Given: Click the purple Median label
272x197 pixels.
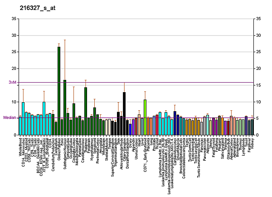Looking at the screenshot, I should 10,118.
